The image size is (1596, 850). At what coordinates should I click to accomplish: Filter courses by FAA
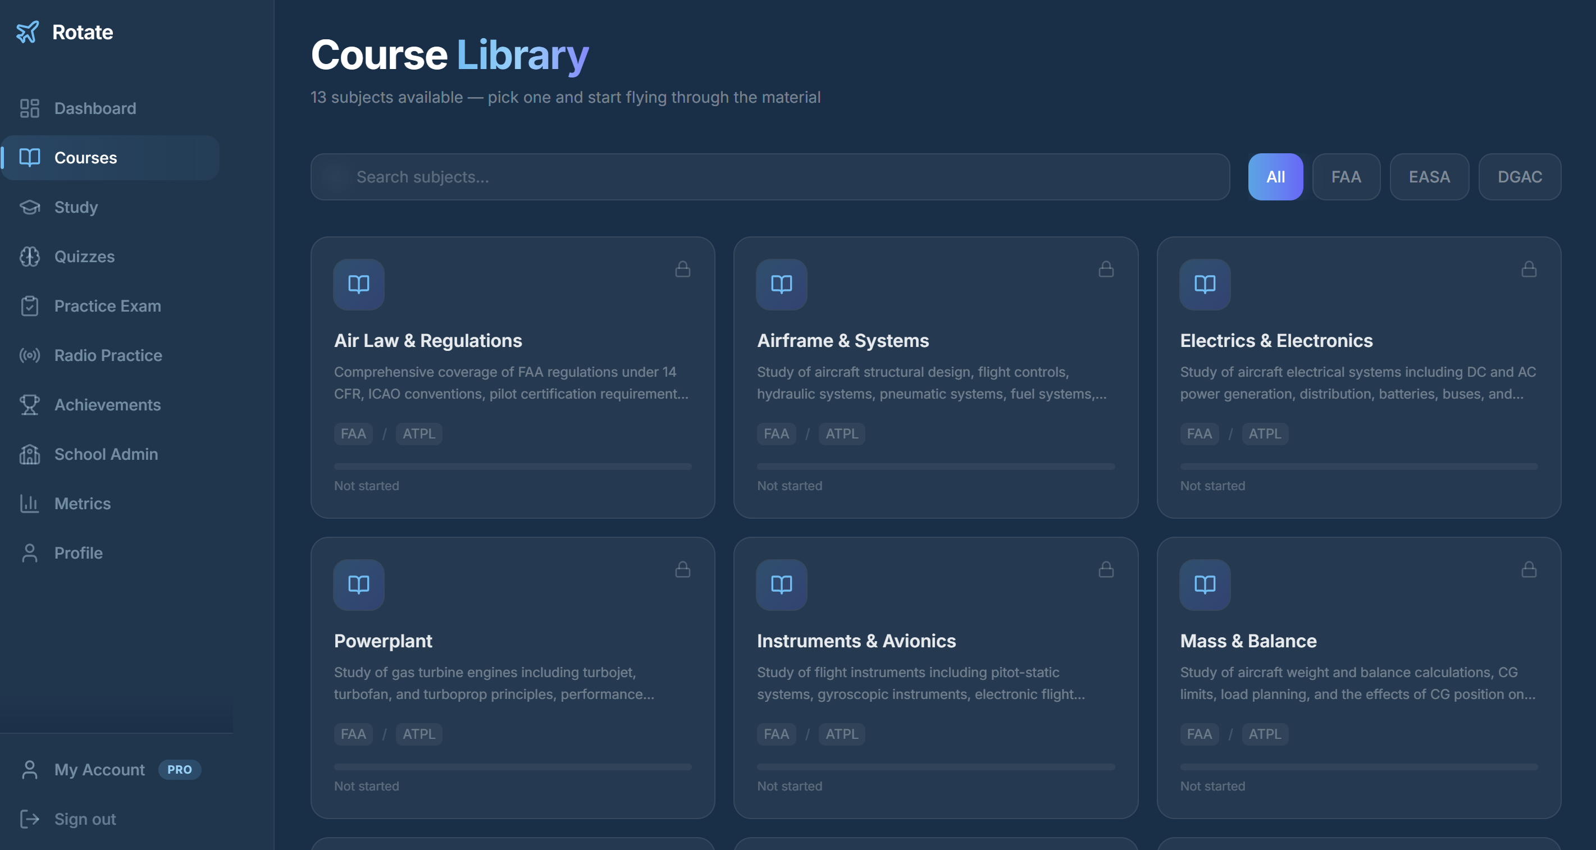1346,177
